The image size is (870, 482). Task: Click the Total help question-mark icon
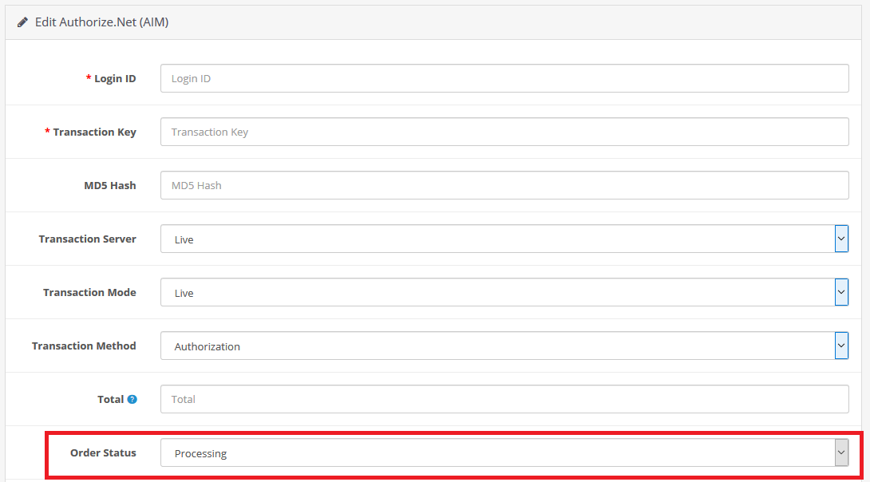coord(132,399)
